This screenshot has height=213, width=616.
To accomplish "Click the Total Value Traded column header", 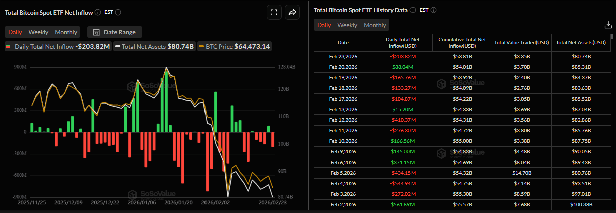I will 522,42.
